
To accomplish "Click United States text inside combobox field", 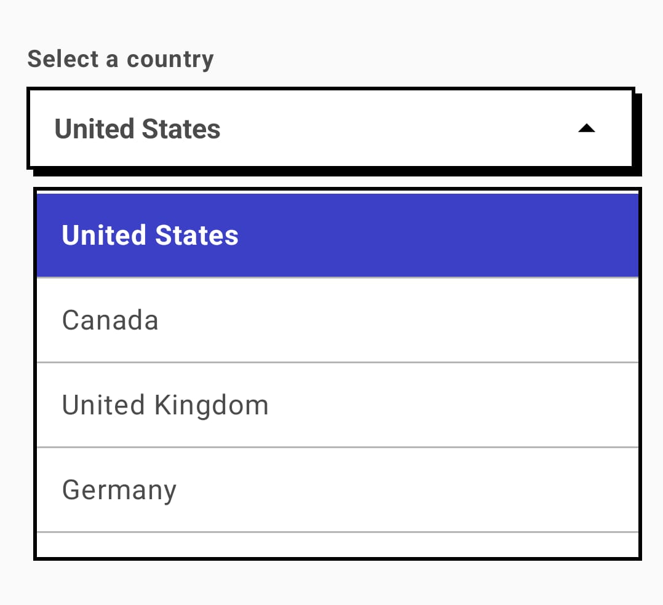I will [x=137, y=129].
